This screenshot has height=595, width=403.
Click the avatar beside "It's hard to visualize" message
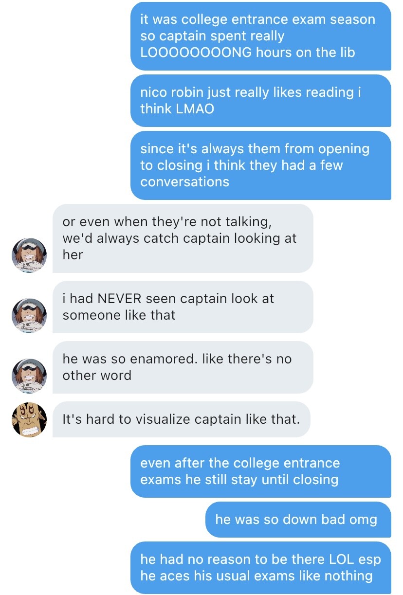pyautogui.click(x=29, y=420)
